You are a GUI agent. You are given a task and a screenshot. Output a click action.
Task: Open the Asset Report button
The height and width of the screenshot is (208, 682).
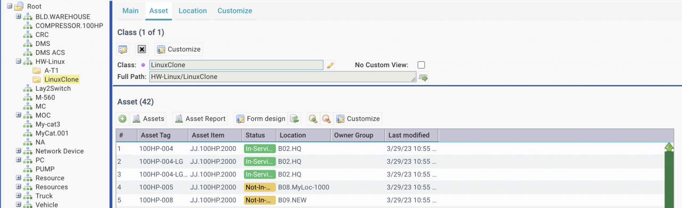pos(201,118)
